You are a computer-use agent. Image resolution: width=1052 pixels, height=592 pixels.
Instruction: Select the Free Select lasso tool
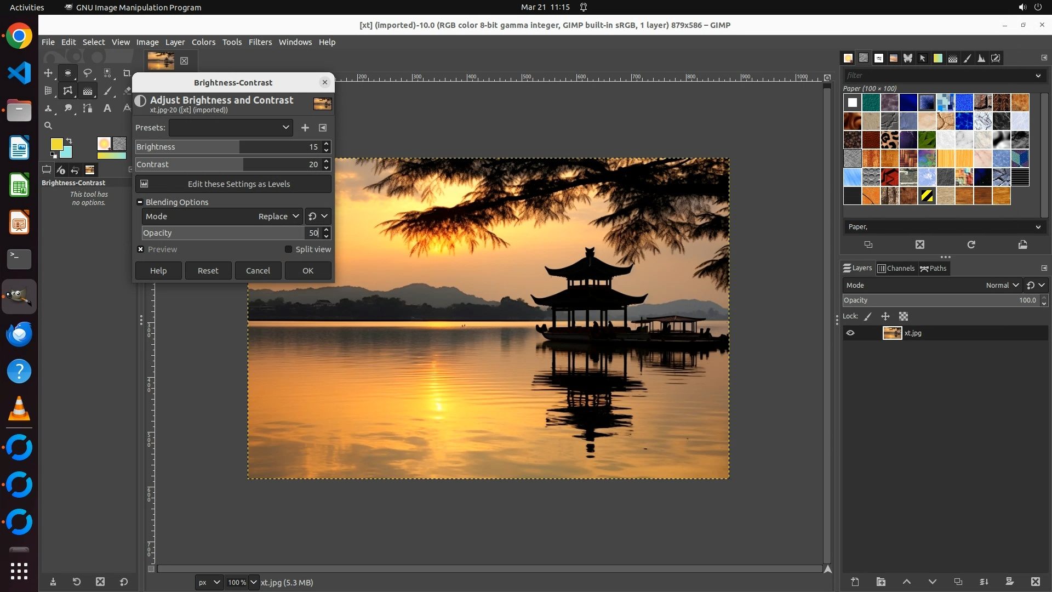pos(88,73)
